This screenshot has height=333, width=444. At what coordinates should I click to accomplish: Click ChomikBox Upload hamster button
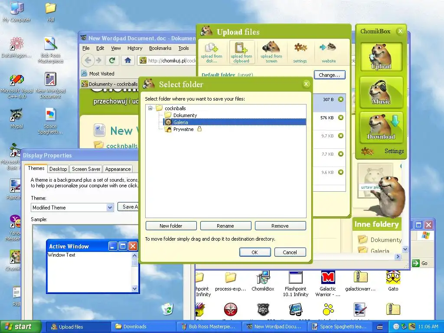381,57
